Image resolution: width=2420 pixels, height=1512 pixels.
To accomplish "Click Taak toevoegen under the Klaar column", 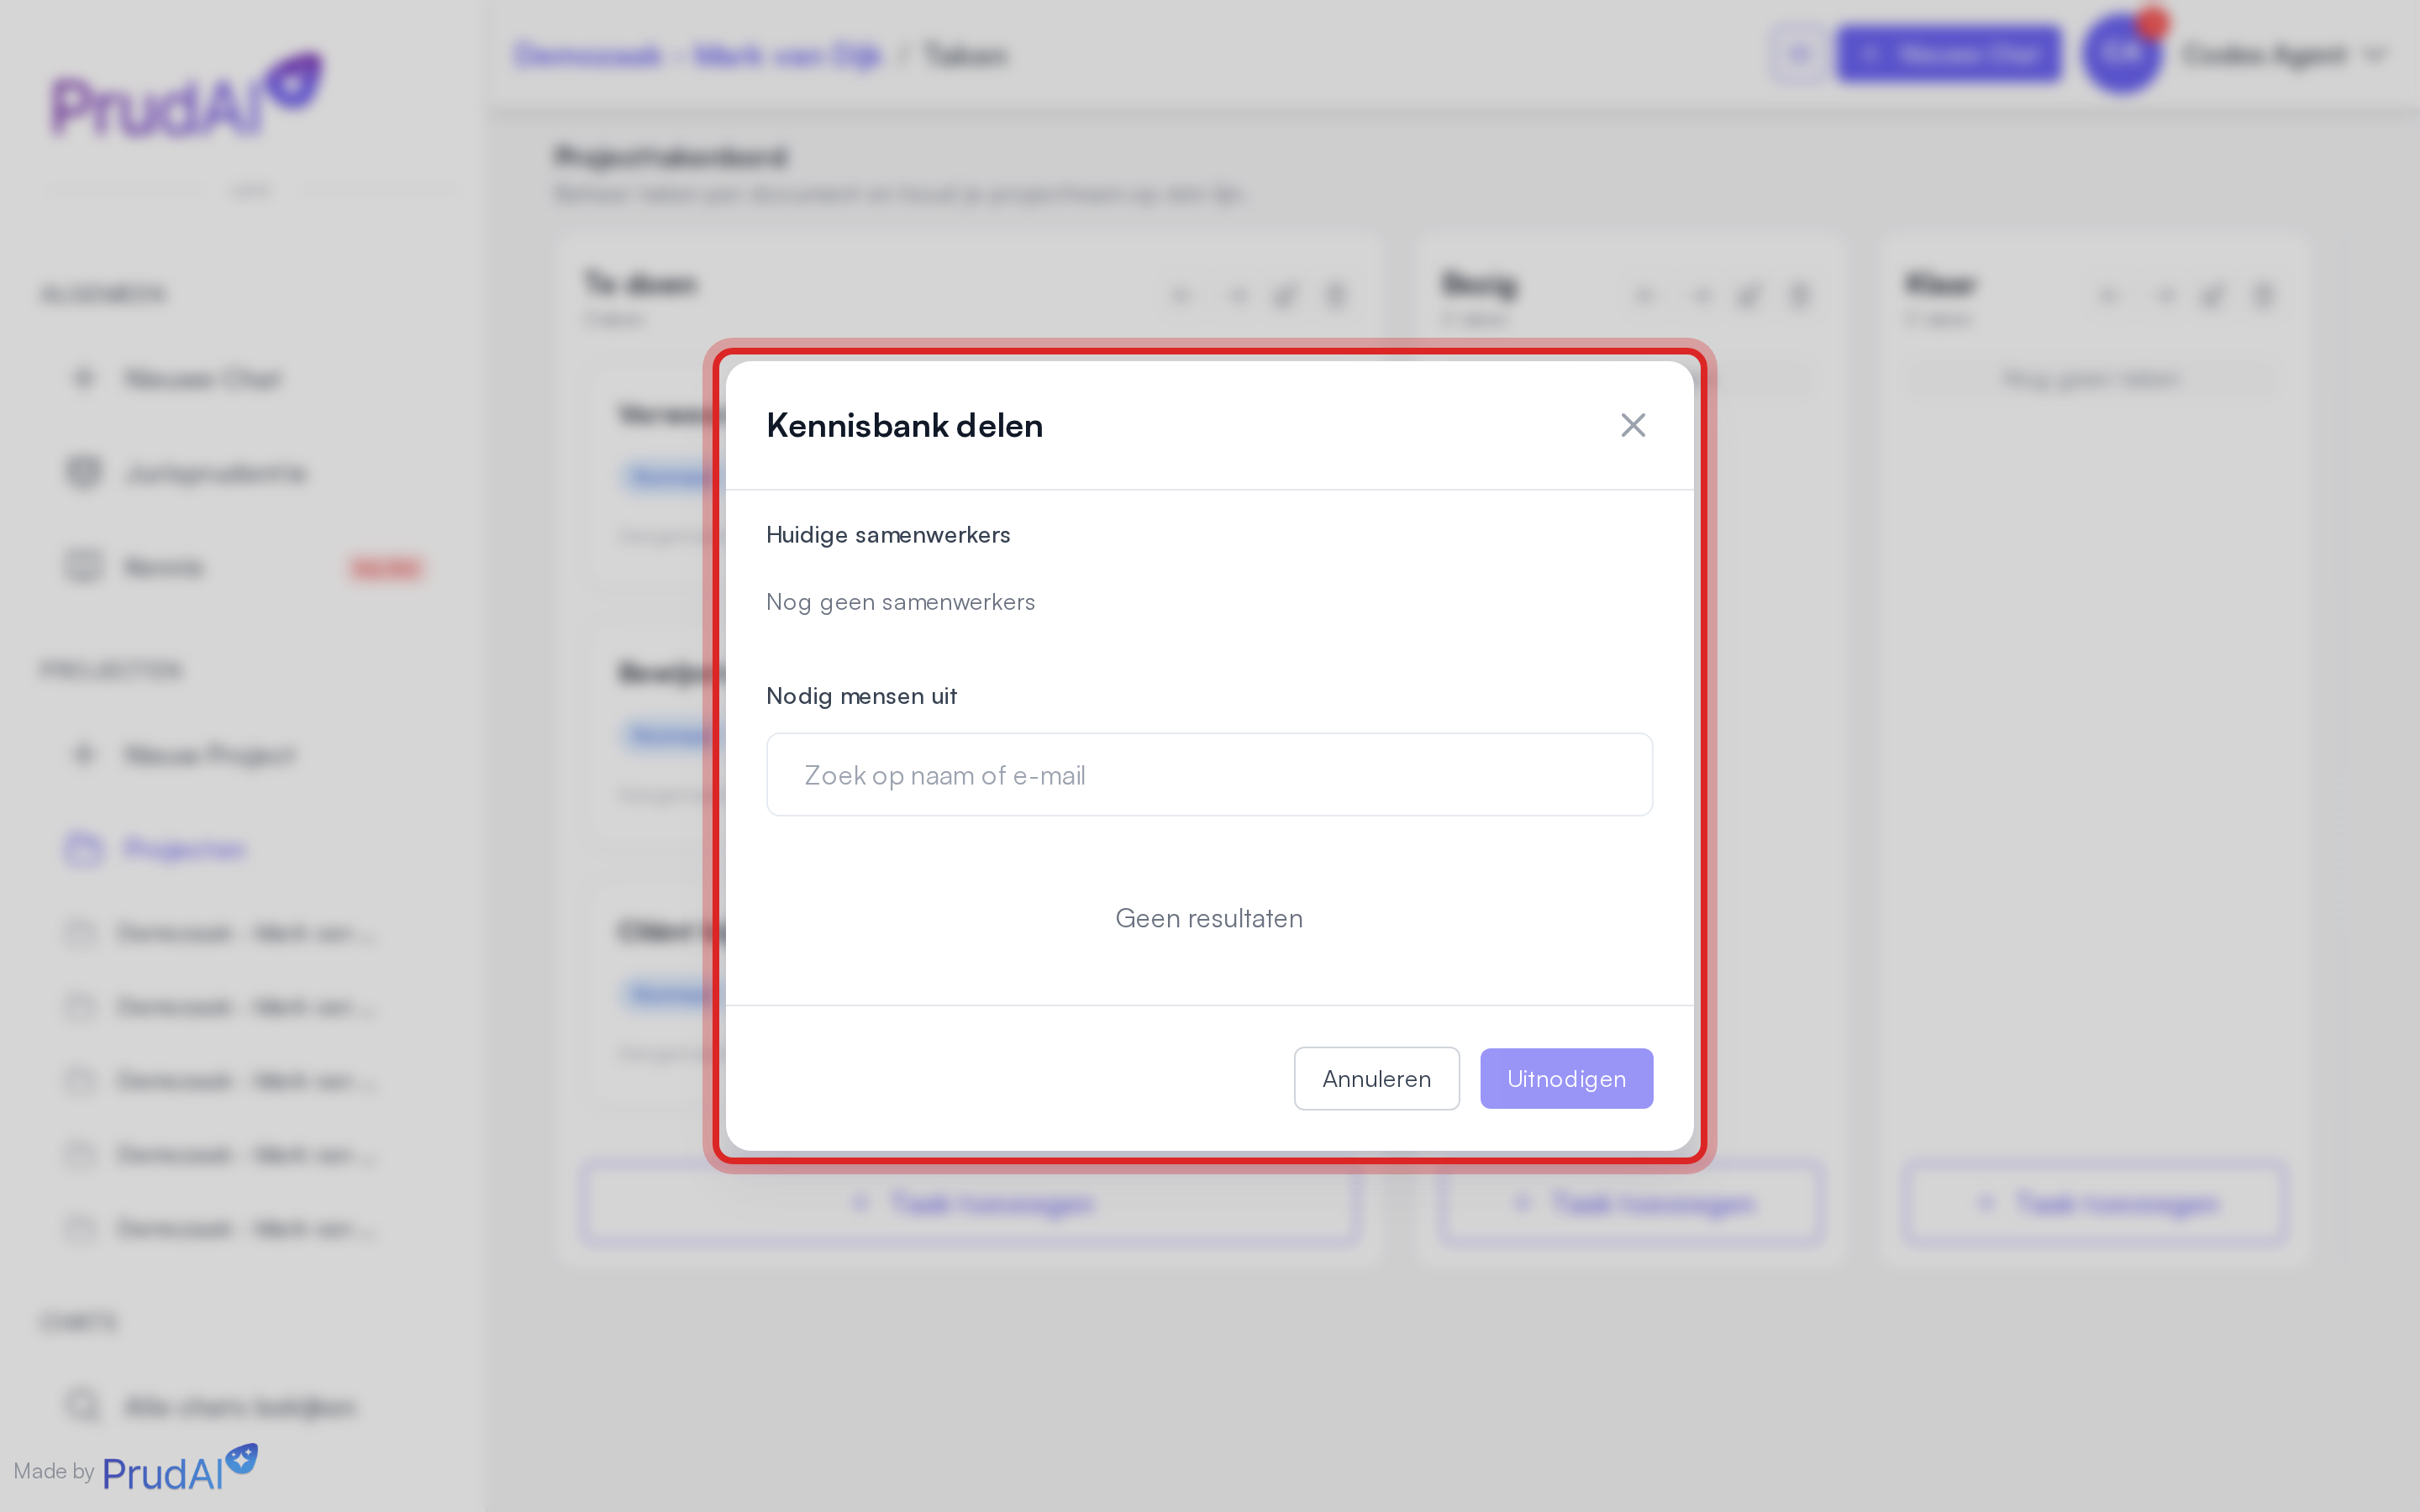I will tap(2095, 1203).
